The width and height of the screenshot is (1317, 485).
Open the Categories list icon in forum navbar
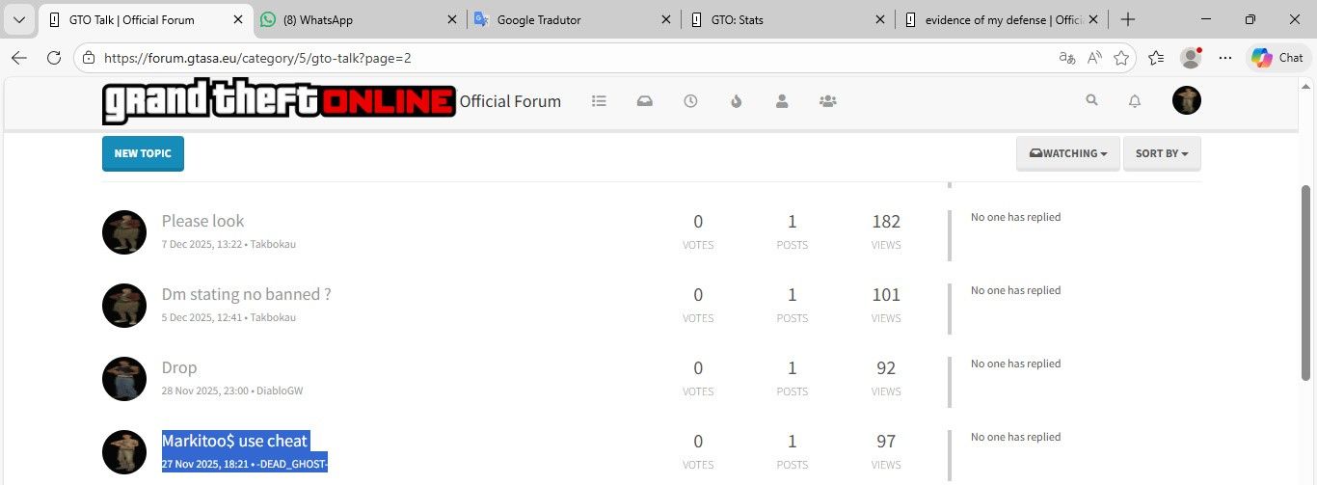pos(599,100)
